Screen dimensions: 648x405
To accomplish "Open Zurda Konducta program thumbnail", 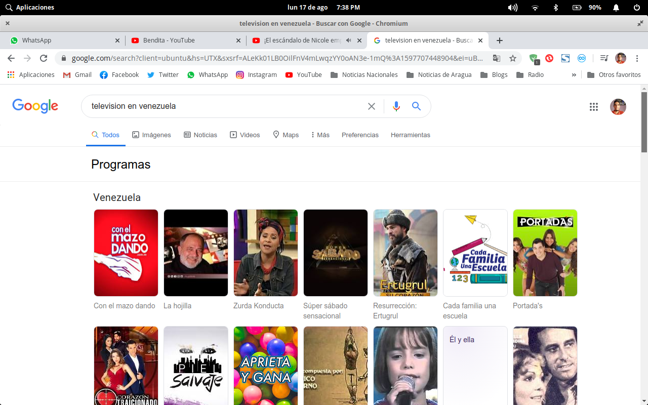I will click(266, 253).
